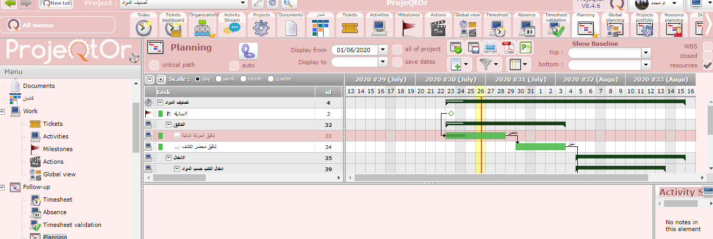This screenshot has width=713, height=239.
Task: Open the Documents top shortcut
Action: click(291, 24)
